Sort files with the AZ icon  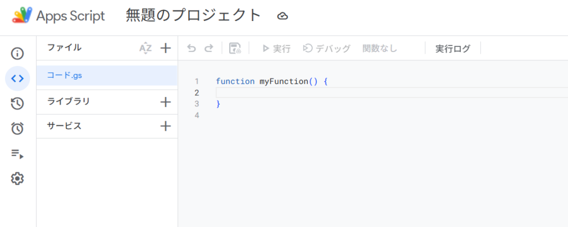(x=146, y=48)
